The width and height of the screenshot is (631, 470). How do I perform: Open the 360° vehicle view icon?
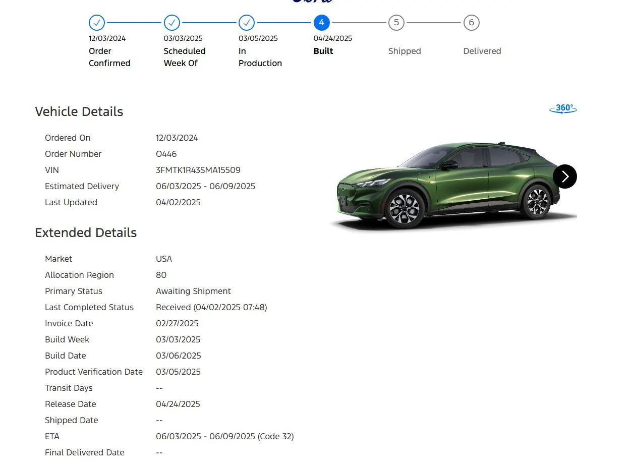[563, 108]
